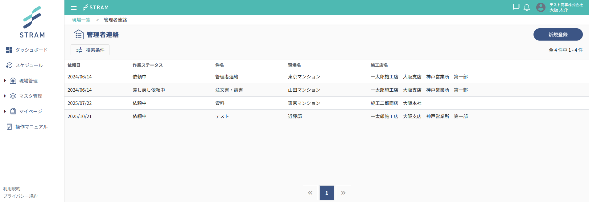This screenshot has width=589, height=202.
Task: Click the filter sliders icon in 検索条件
Action: [79, 50]
